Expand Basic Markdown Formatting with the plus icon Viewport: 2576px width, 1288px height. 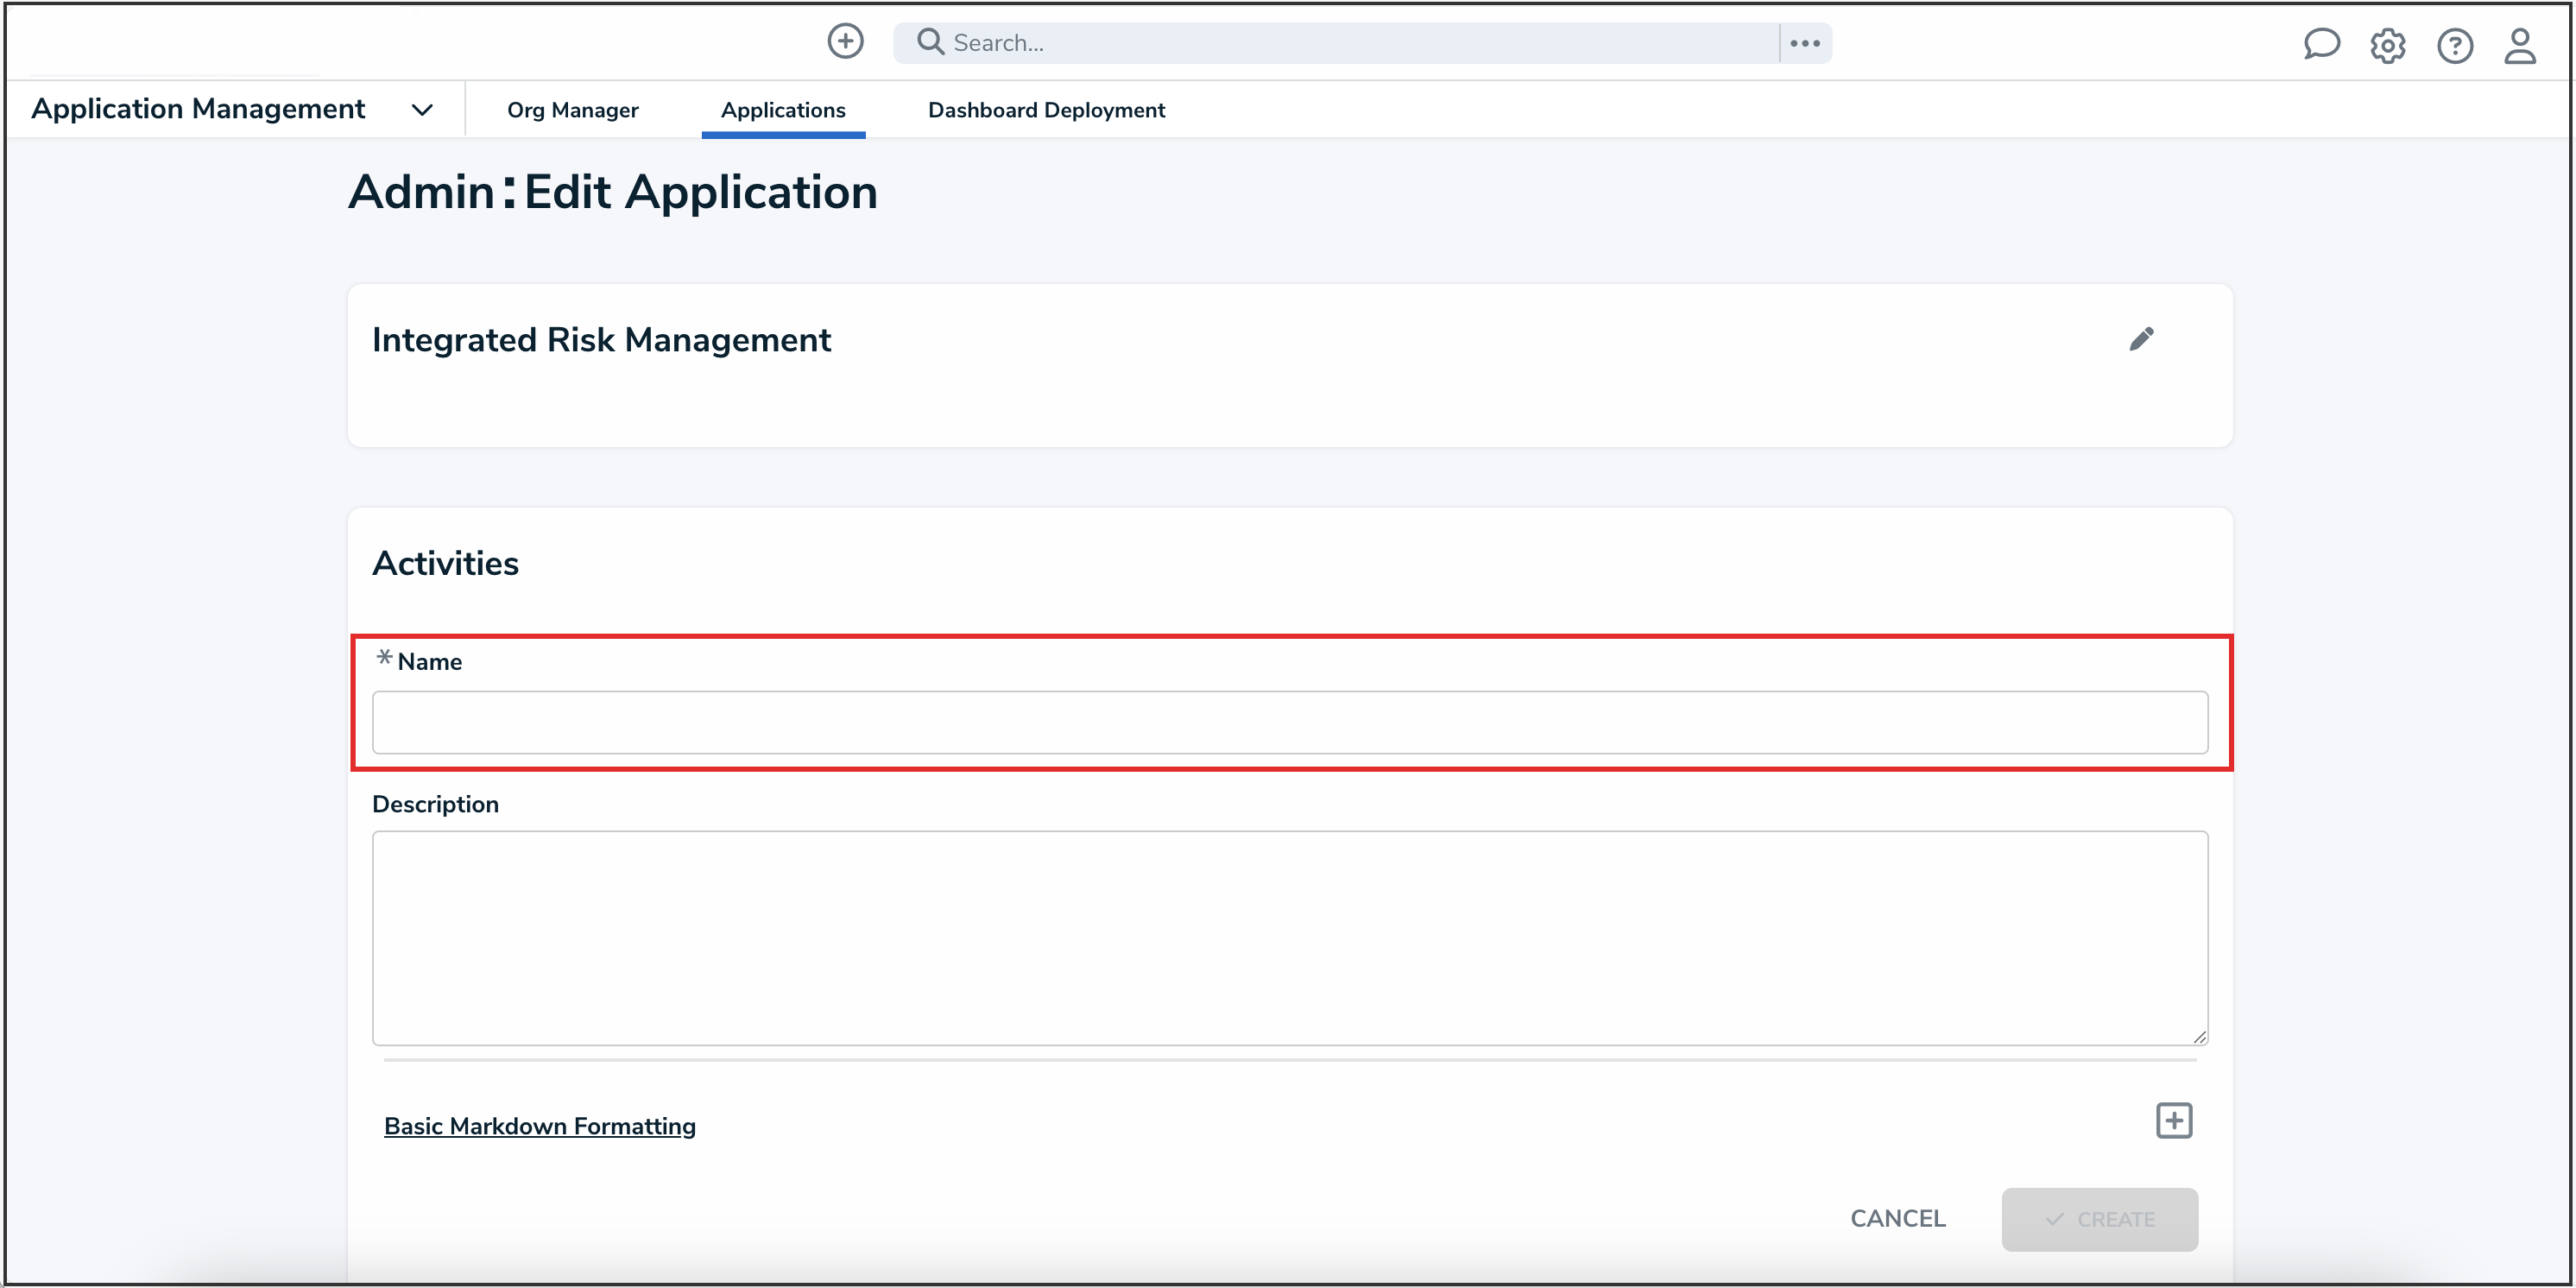click(x=2174, y=1121)
